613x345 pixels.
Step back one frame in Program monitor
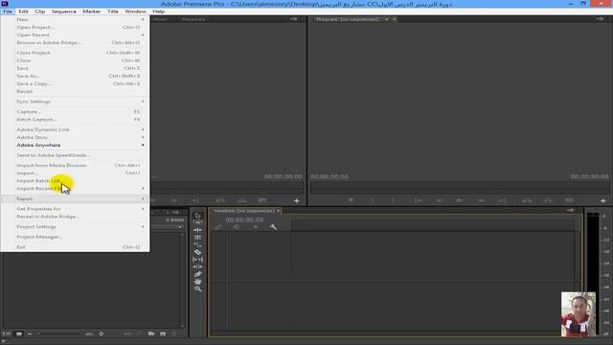(440, 200)
